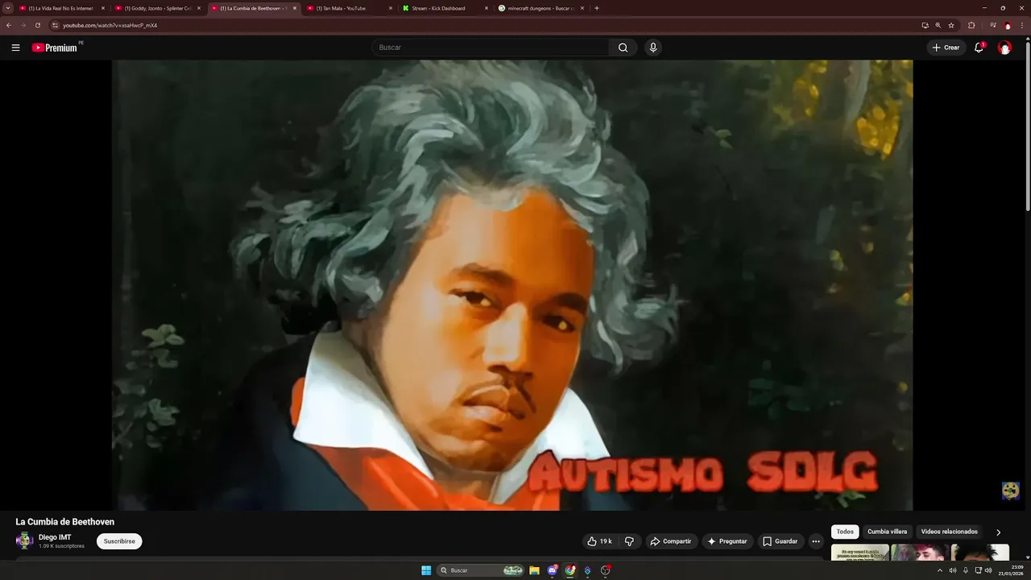This screenshot has width=1031, height=580.
Task: Switch to Goddy, Jzonto - Splinter Cell tab
Action: pyautogui.click(x=156, y=8)
